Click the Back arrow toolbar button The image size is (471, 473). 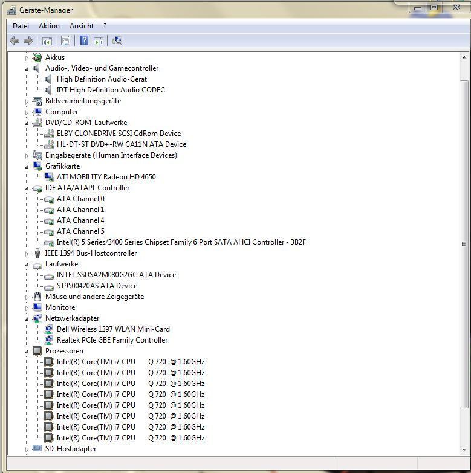(15, 40)
